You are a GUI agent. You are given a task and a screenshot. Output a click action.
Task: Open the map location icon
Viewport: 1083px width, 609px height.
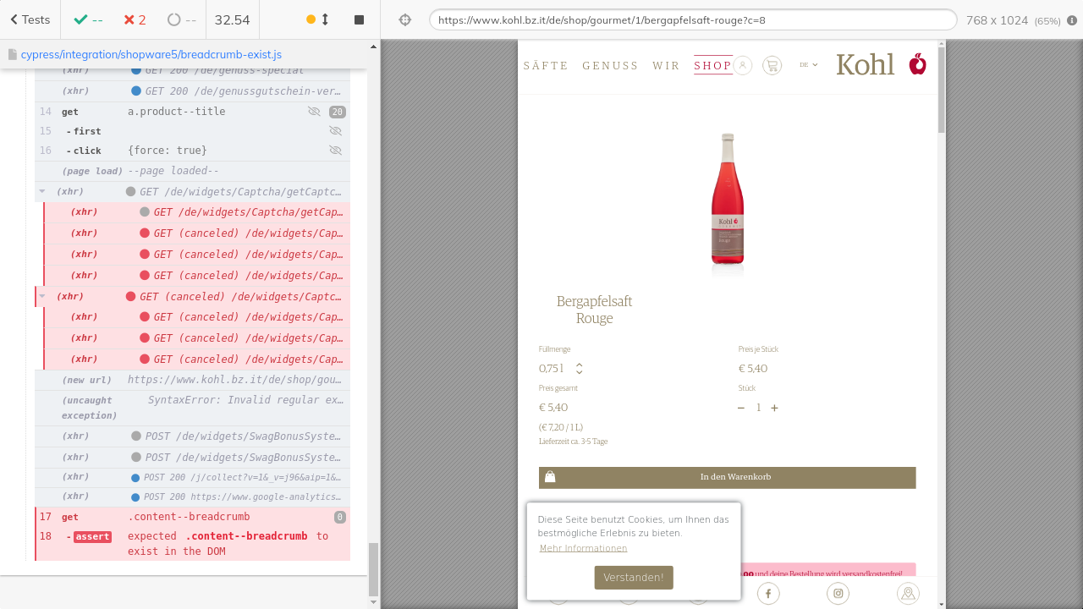click(908, 594)
